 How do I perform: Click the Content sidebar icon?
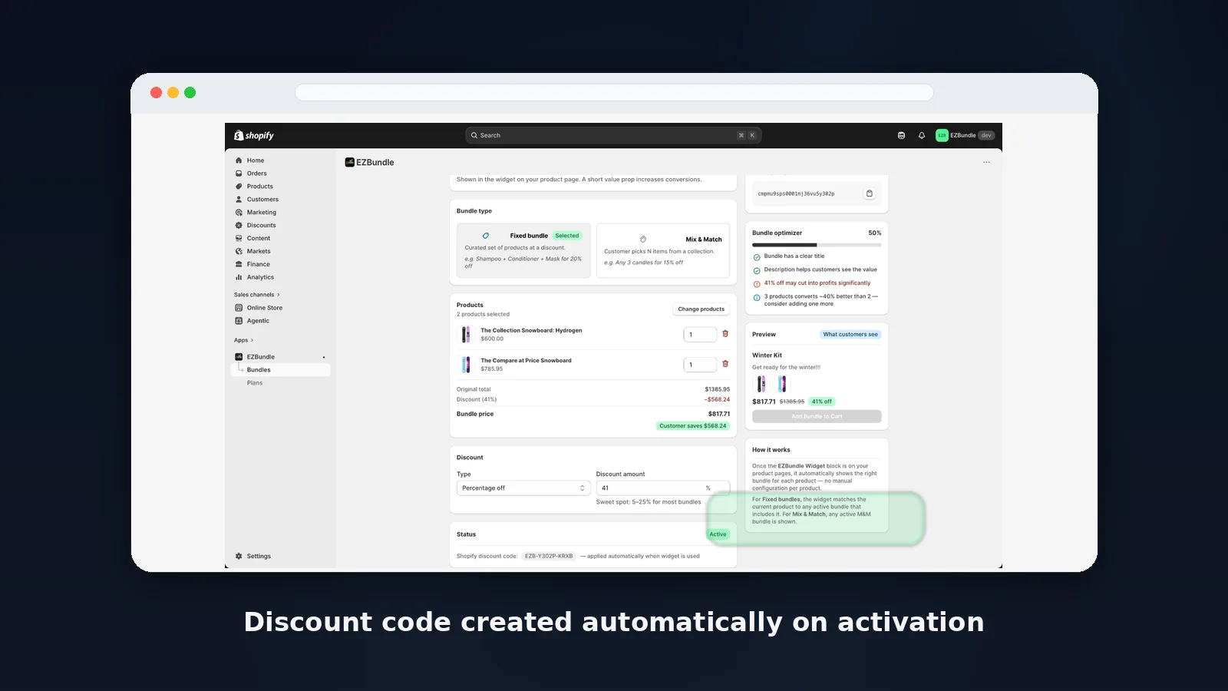(239, 239)
